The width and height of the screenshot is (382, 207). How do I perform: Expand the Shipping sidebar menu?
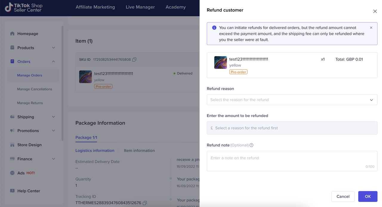(53, 117)
